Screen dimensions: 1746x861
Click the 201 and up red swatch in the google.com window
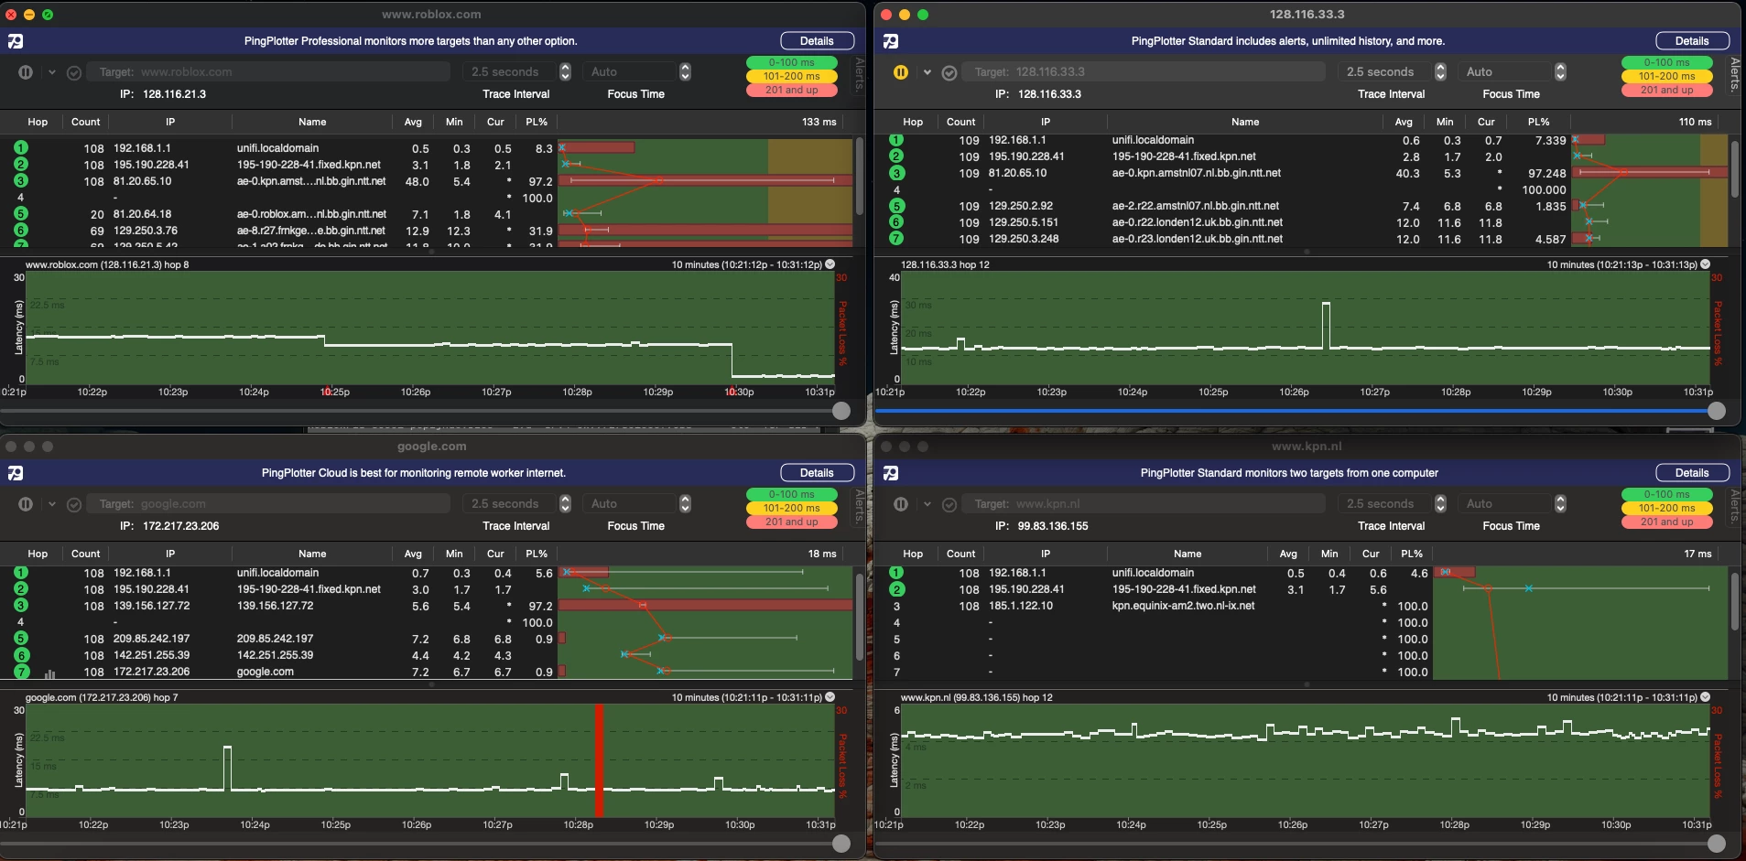pyautogui.click(x=791, y=522)
